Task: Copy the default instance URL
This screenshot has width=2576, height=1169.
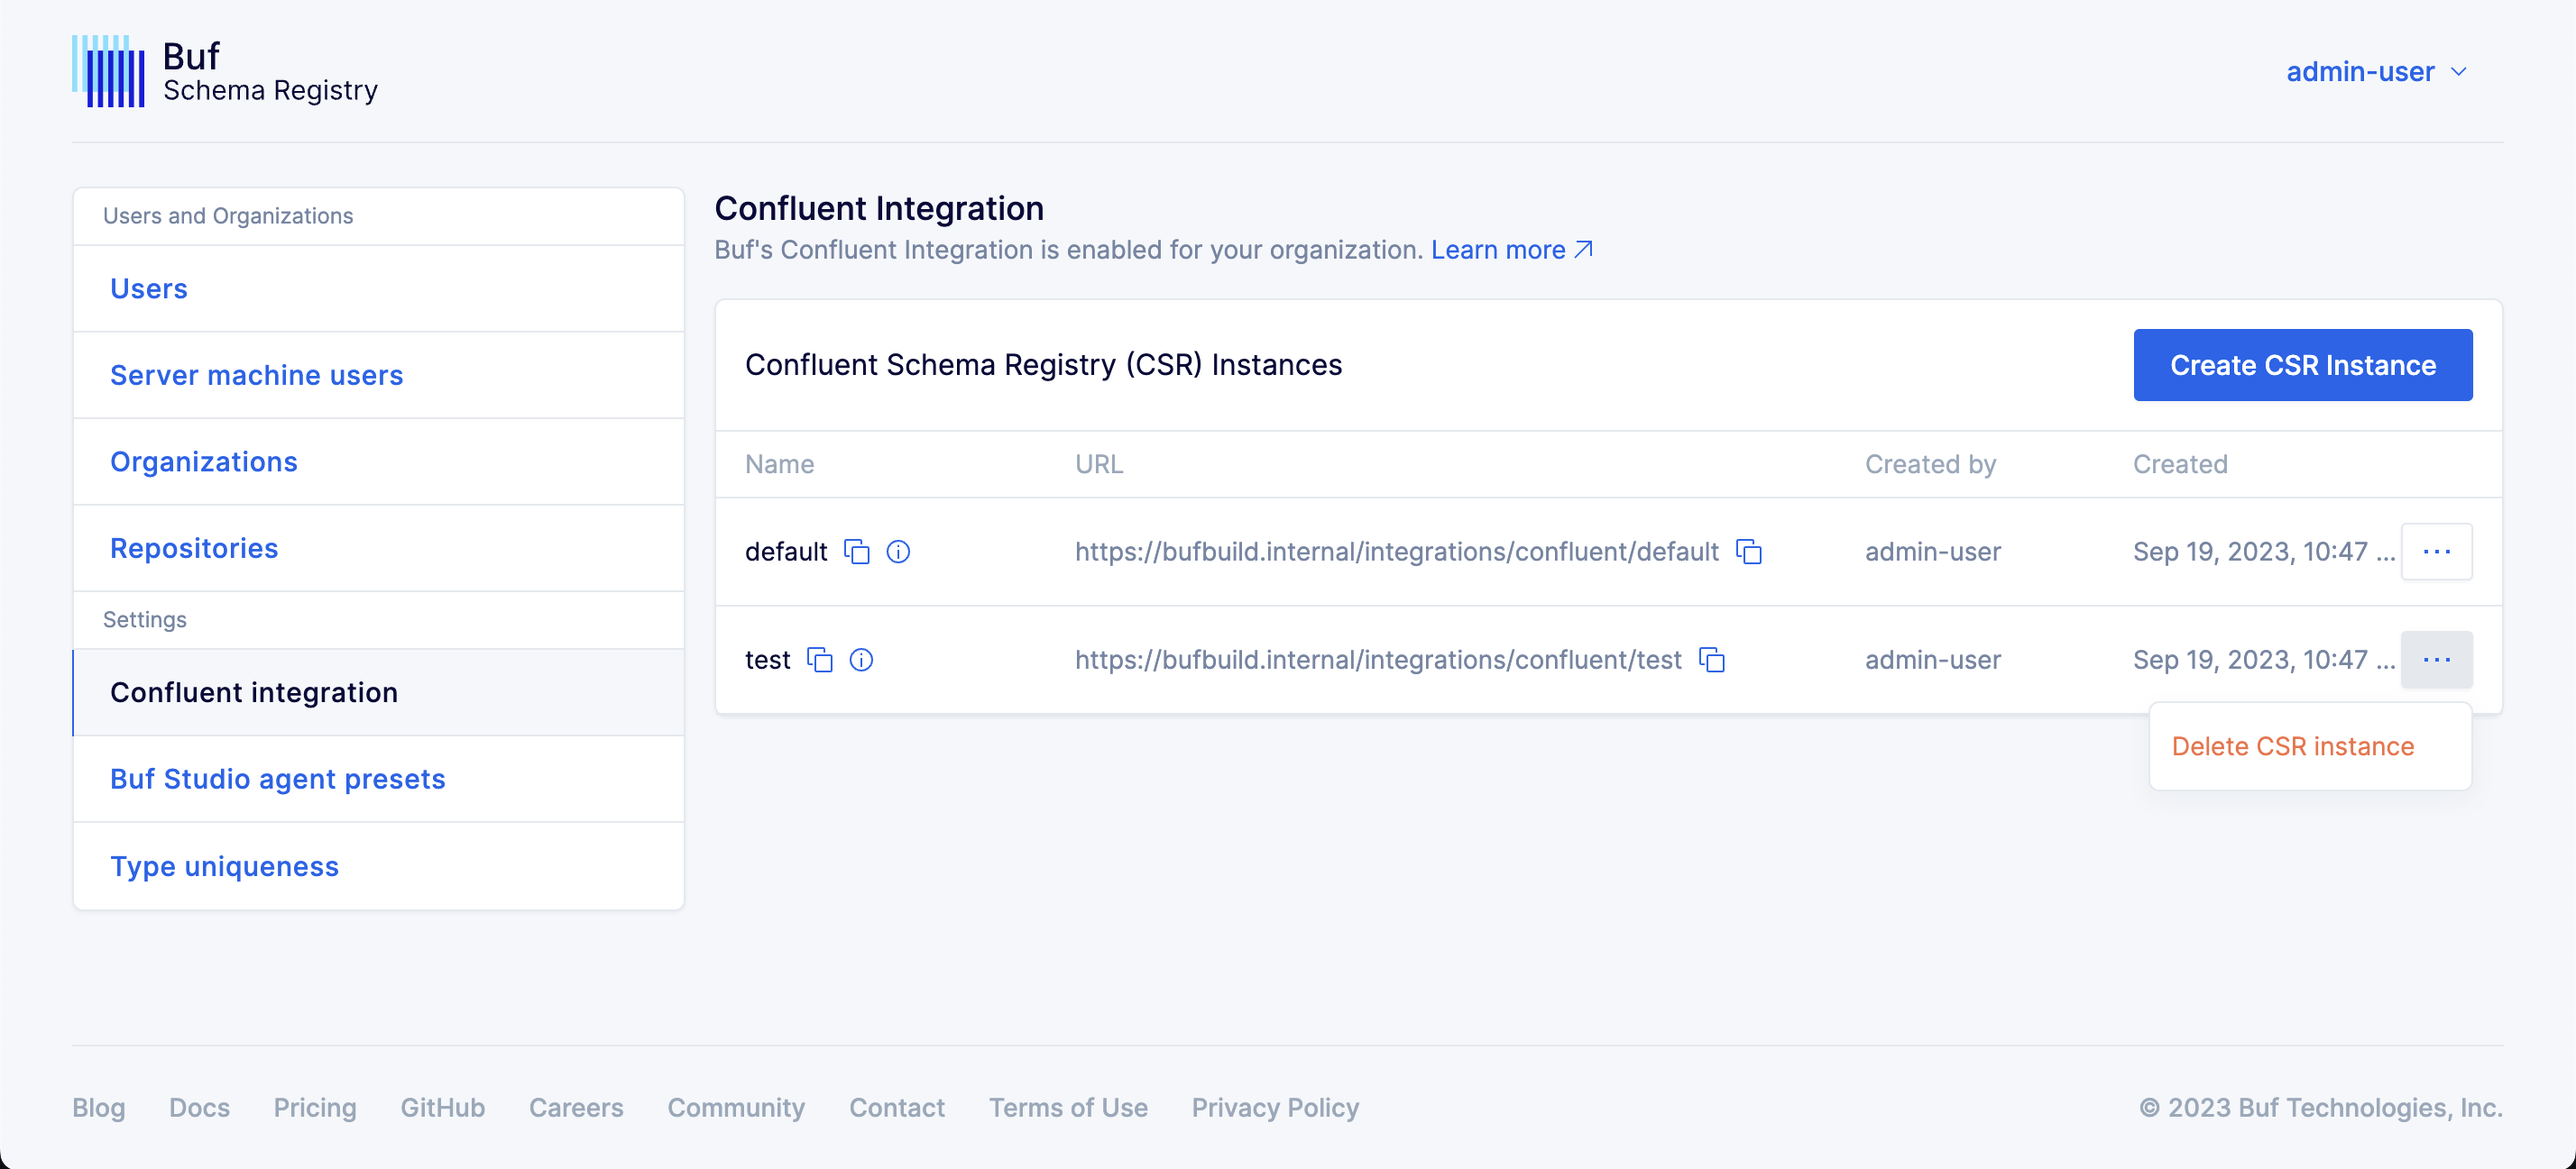Action: pyautogui.click(x=1749, y=552)
